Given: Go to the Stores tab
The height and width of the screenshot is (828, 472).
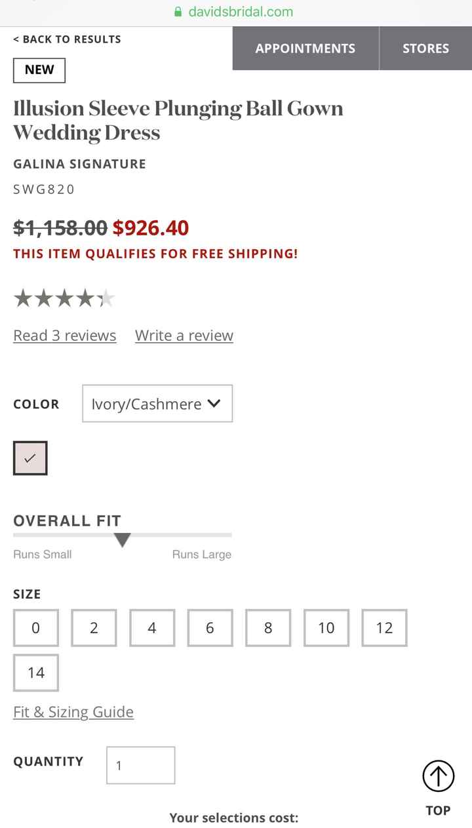Looking at the screenshot, I should pos(425,49).
